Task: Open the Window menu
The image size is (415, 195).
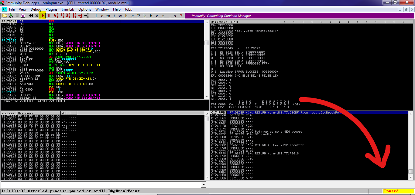Action: (x=102, y=9)
